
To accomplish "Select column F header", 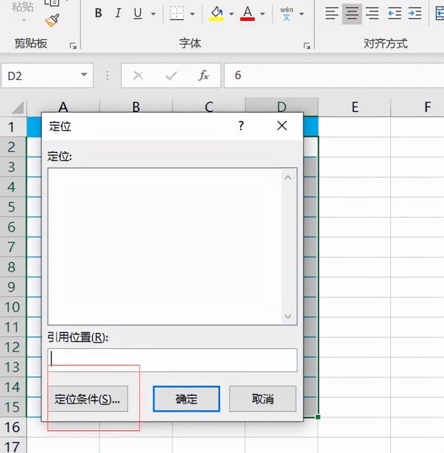I will coord(417,107).
